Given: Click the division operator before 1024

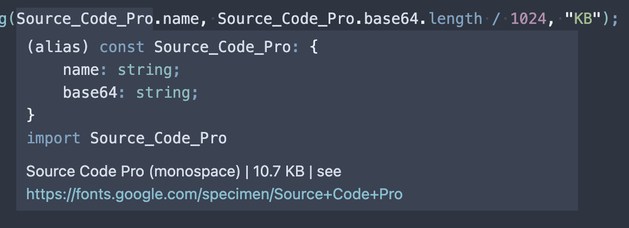Looking at the screenshot, I should point(497,18).
